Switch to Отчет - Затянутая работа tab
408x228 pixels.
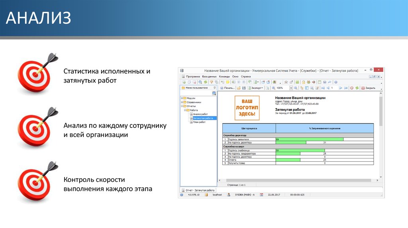pyautogui.click(x=197, y=190)
